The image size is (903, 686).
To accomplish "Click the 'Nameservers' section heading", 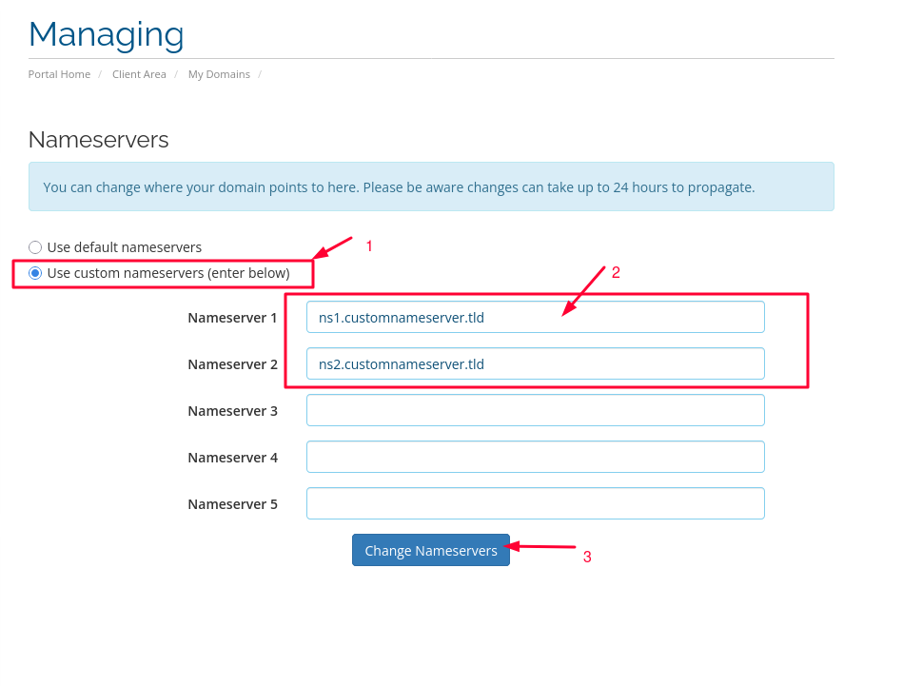I will pos(98,140).
